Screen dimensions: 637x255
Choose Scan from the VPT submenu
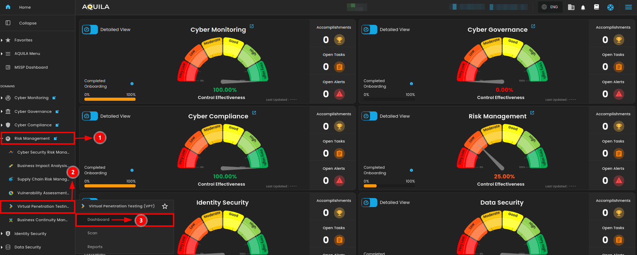(92, 233)
